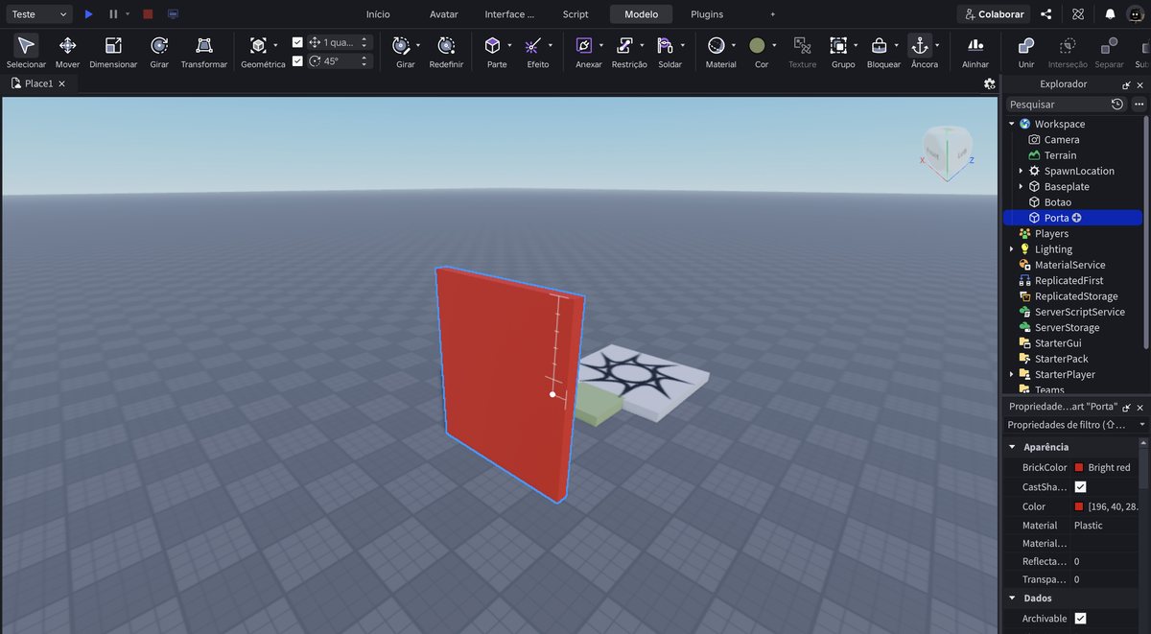The image size is (1151, 634).
Task: Open the Parte dropdown arrow
Action: click(x=509, y=45)
